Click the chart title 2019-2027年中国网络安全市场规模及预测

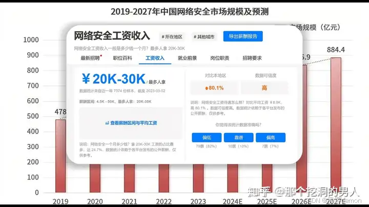[x=190, y=11]
